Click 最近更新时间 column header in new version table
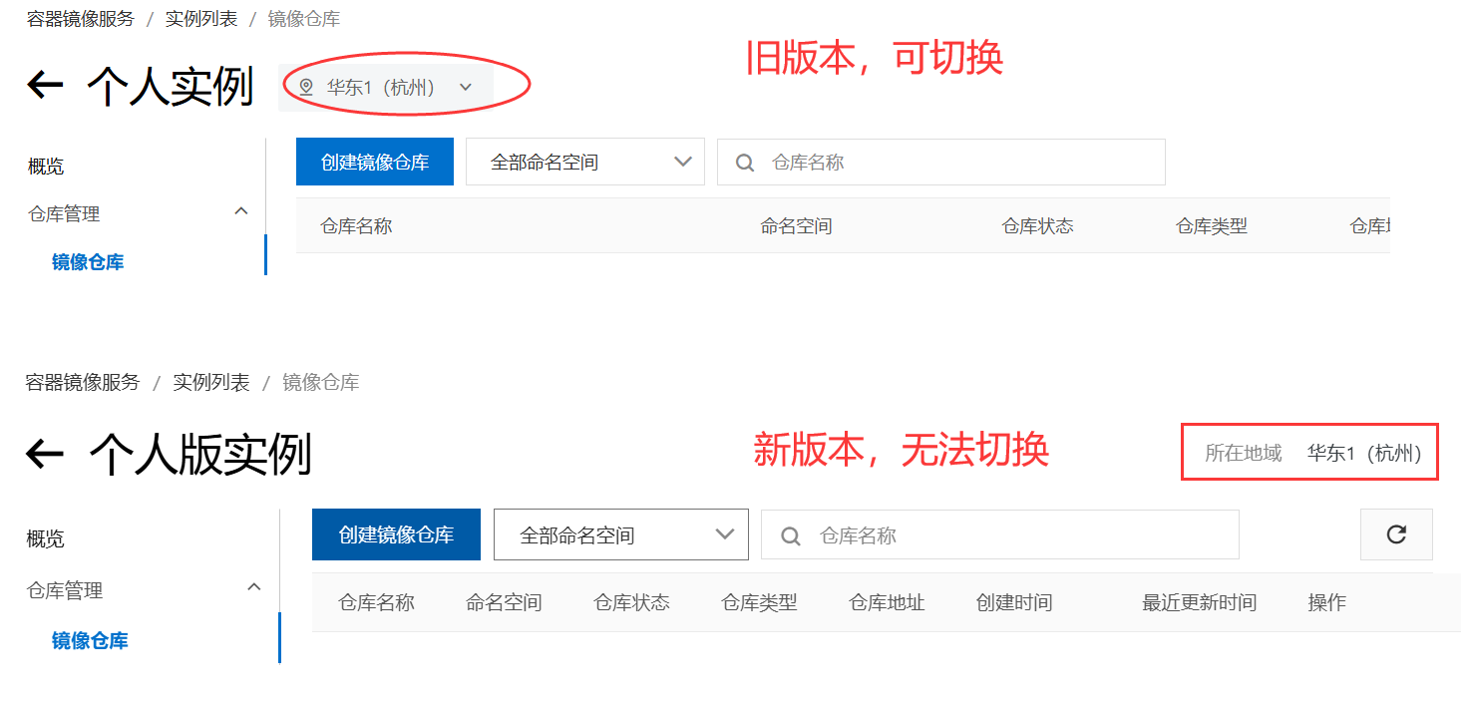Viewport: 1471px width, 705px height. point(1199,602)
